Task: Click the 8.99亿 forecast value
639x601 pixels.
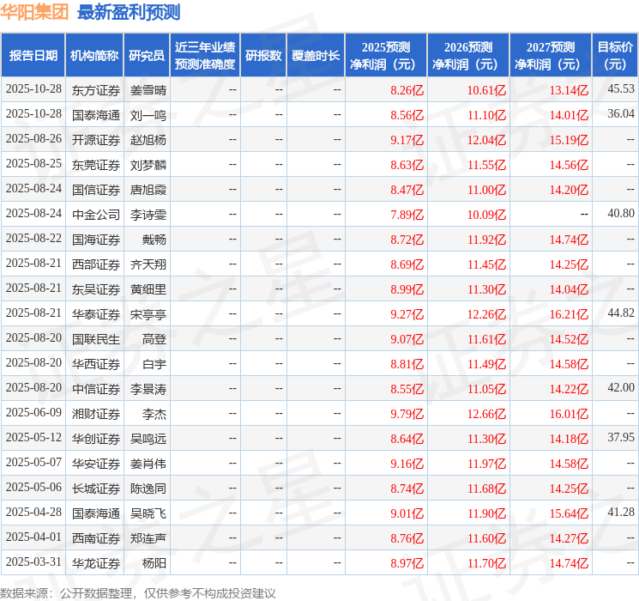Action: click(407, 289)
